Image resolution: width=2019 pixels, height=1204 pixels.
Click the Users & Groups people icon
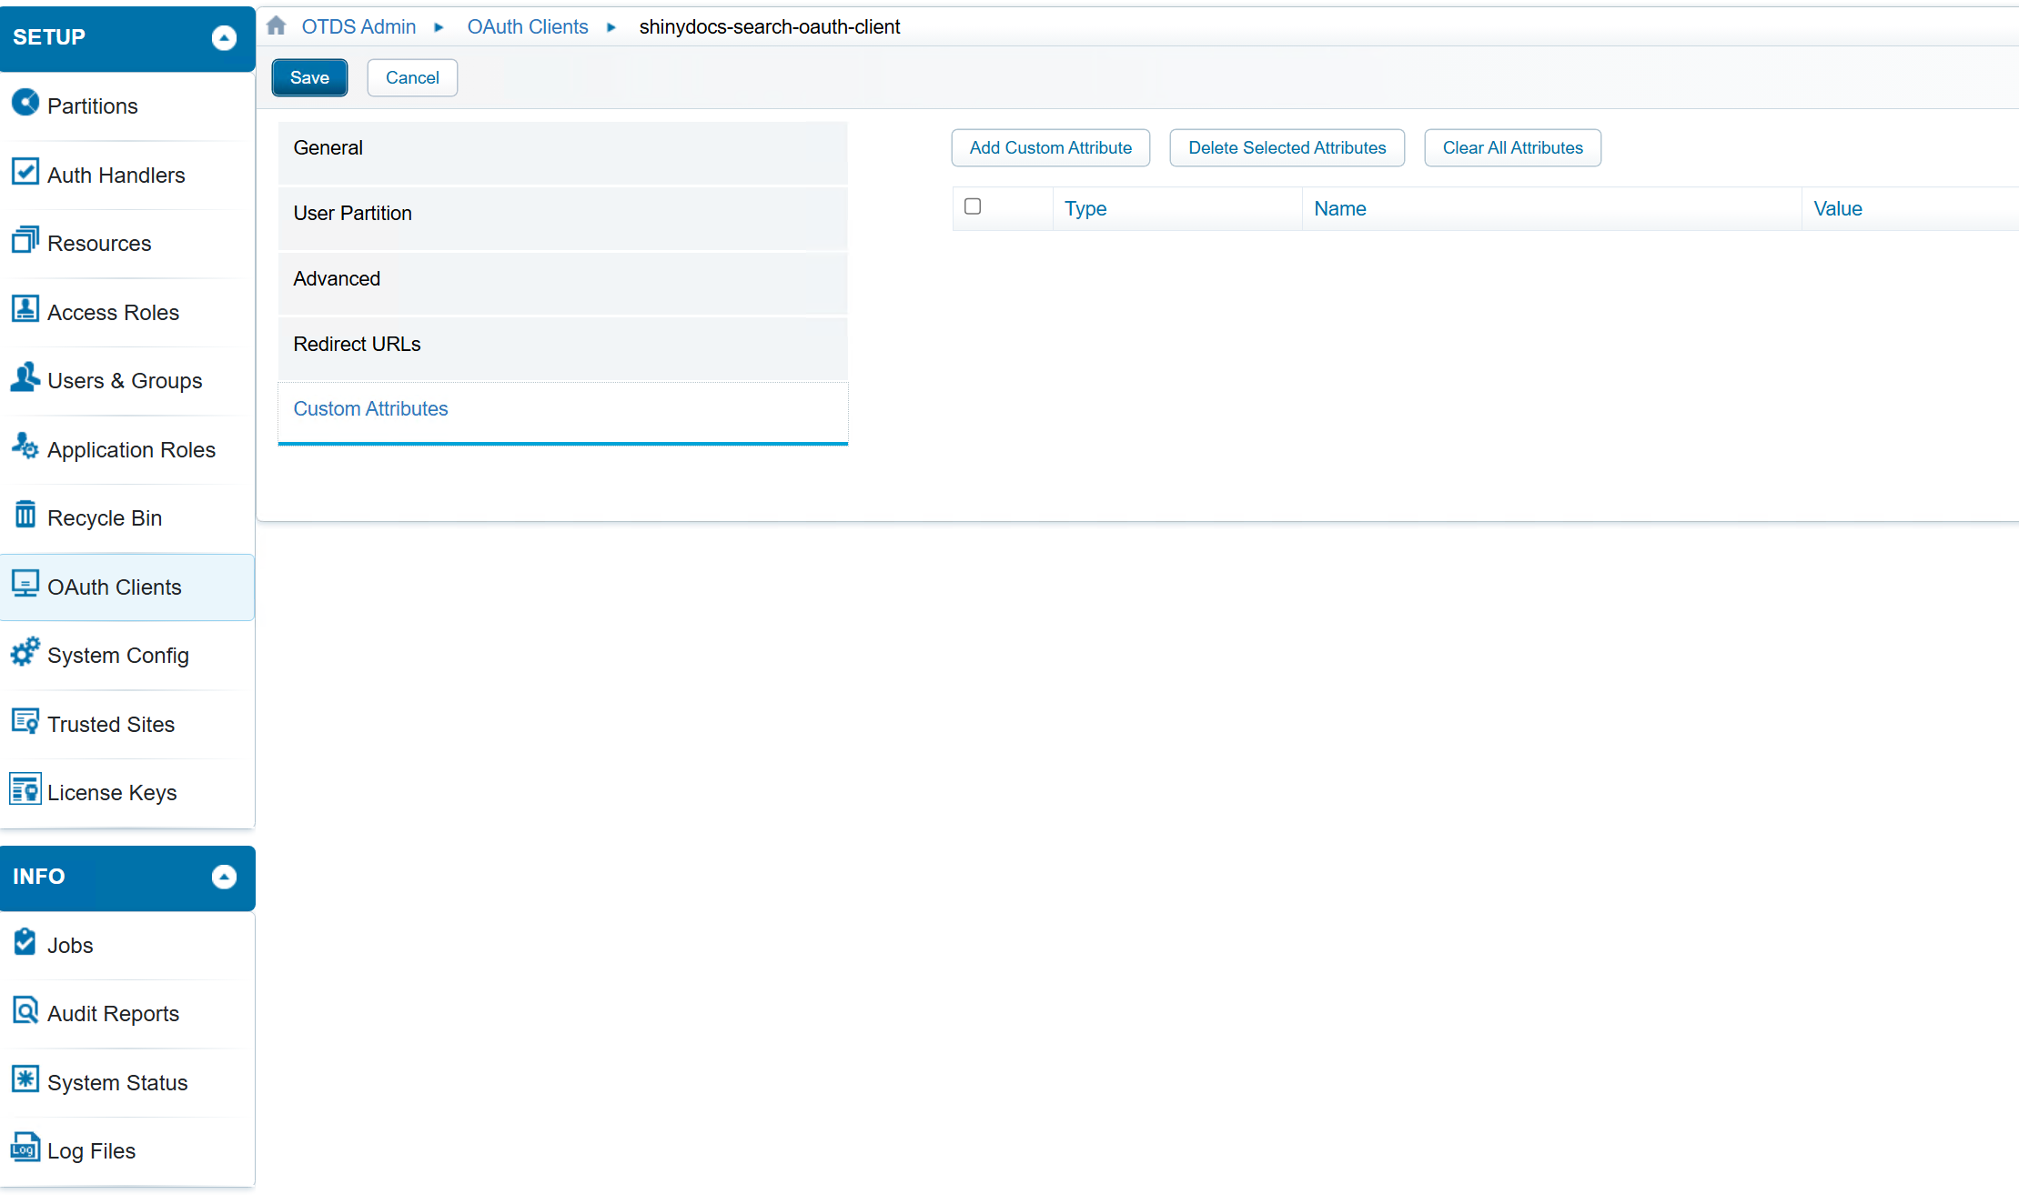25,377
